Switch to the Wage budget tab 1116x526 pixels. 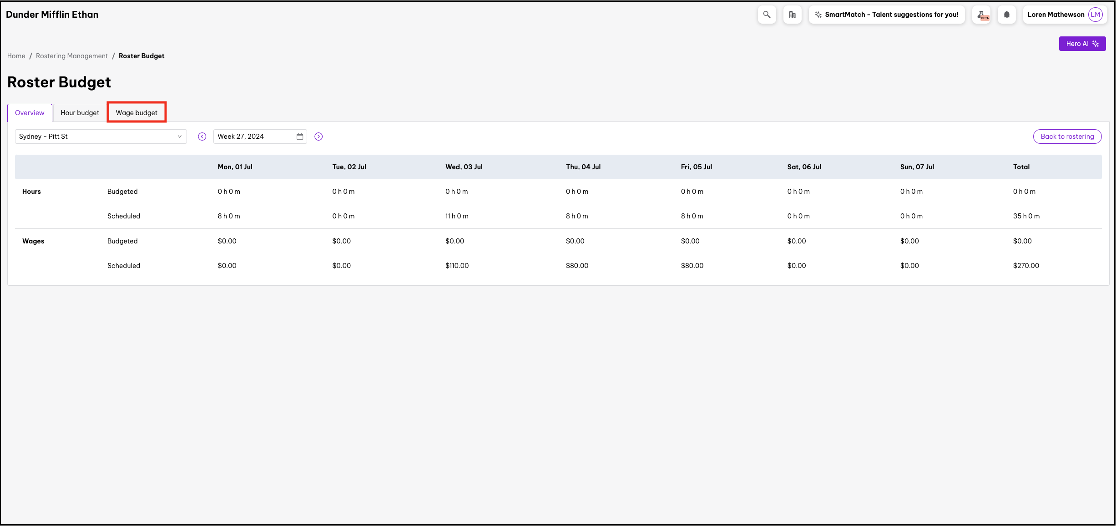coord(136,113)
